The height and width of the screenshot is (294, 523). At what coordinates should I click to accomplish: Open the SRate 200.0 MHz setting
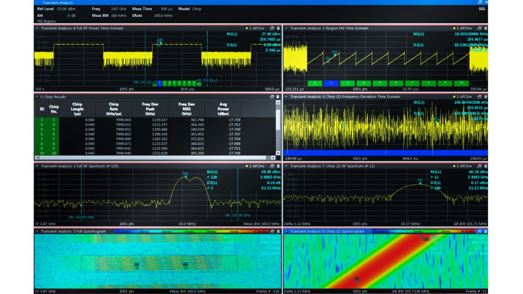click(152, 16)
